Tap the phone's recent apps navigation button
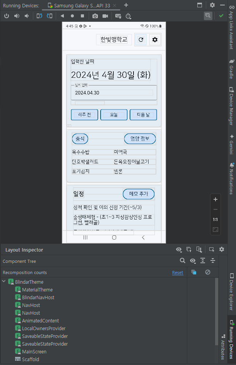The image size is (236, 365). coord(85,237)
